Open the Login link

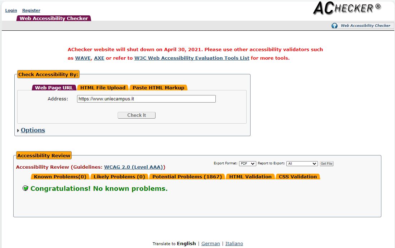11,10
